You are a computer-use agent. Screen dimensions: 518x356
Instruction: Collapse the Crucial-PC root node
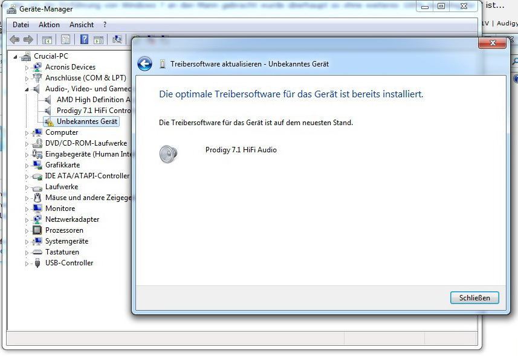point(15,57)
